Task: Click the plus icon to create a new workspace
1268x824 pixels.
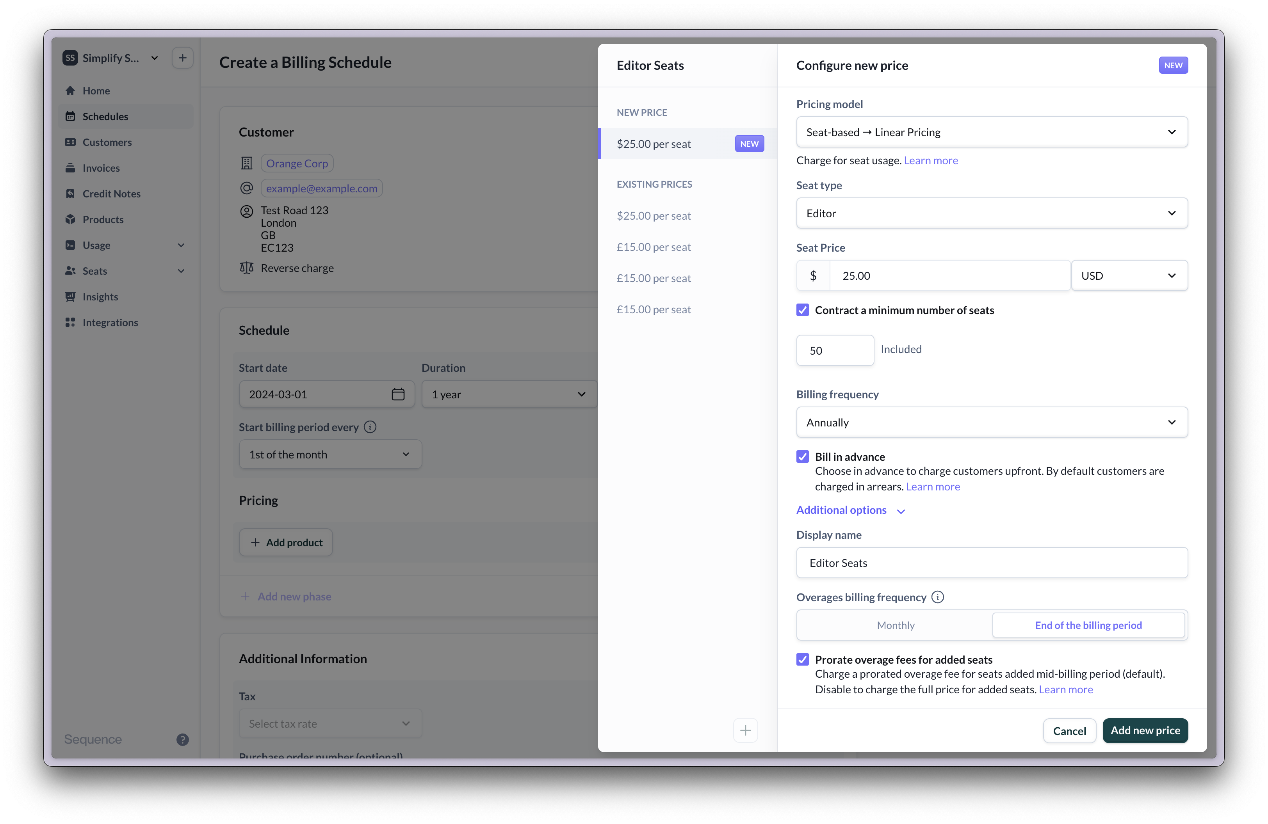Action: (x=183, y=57)
